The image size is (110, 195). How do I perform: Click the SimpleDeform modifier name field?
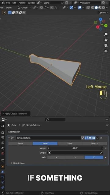(48, 138)
